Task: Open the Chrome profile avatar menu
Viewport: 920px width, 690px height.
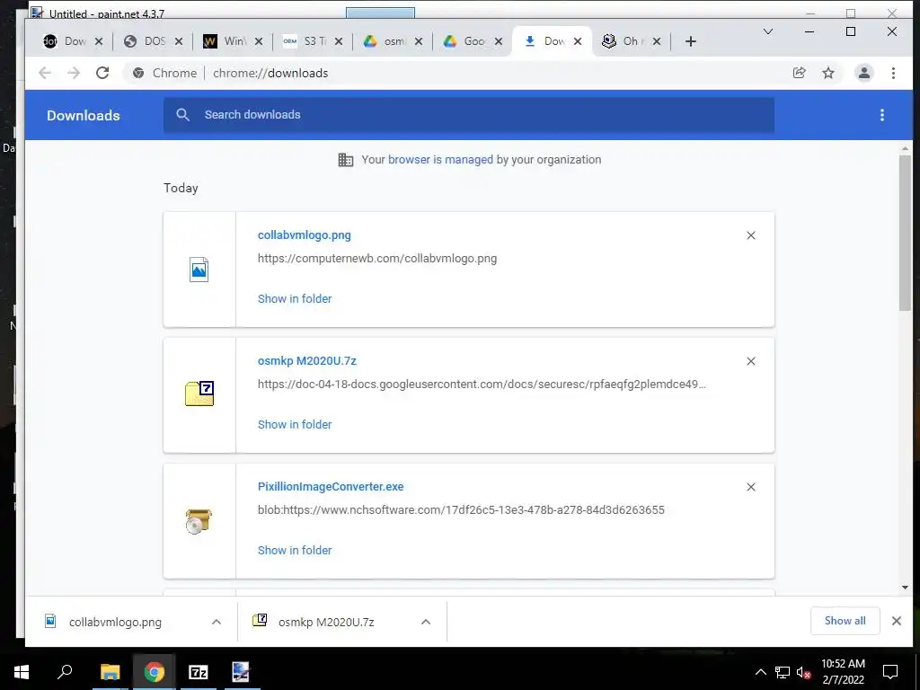Action: coord(863,73)
